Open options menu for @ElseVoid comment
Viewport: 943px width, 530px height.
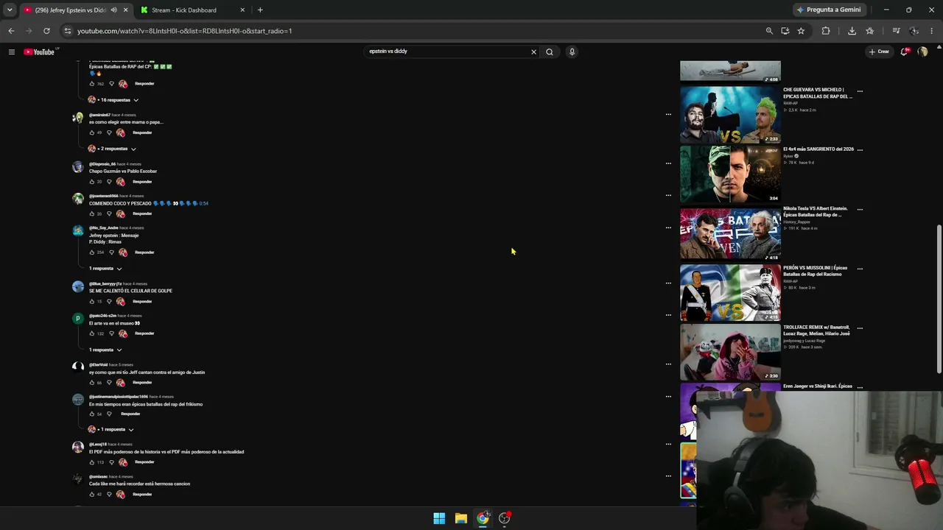coord(668,364)
